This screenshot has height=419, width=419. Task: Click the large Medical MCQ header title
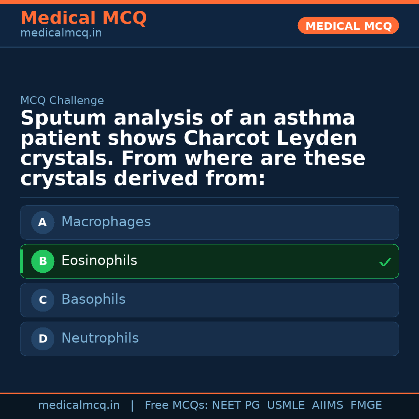(83, 18)
